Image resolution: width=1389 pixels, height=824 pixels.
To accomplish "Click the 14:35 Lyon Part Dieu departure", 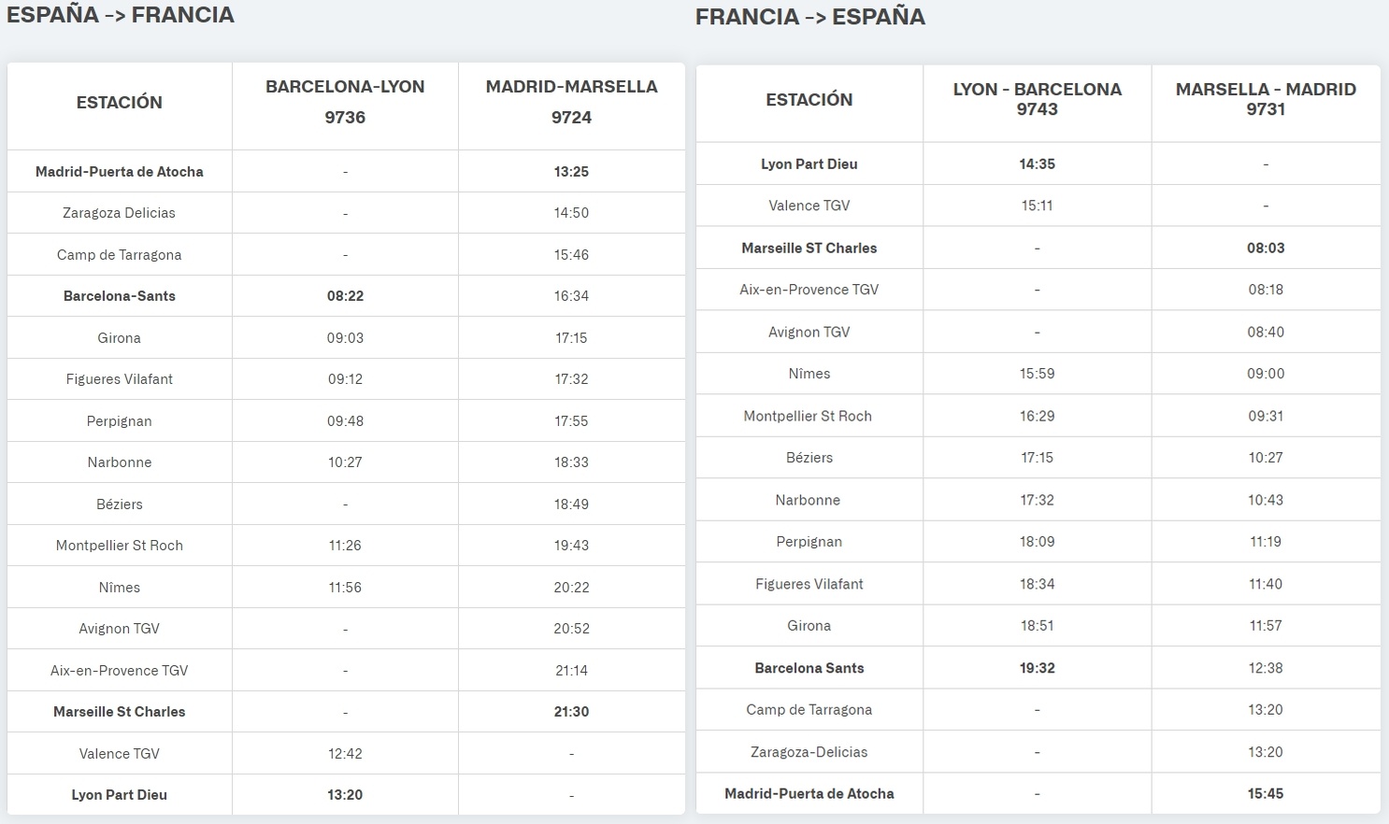I will [x=1037, y=164].
